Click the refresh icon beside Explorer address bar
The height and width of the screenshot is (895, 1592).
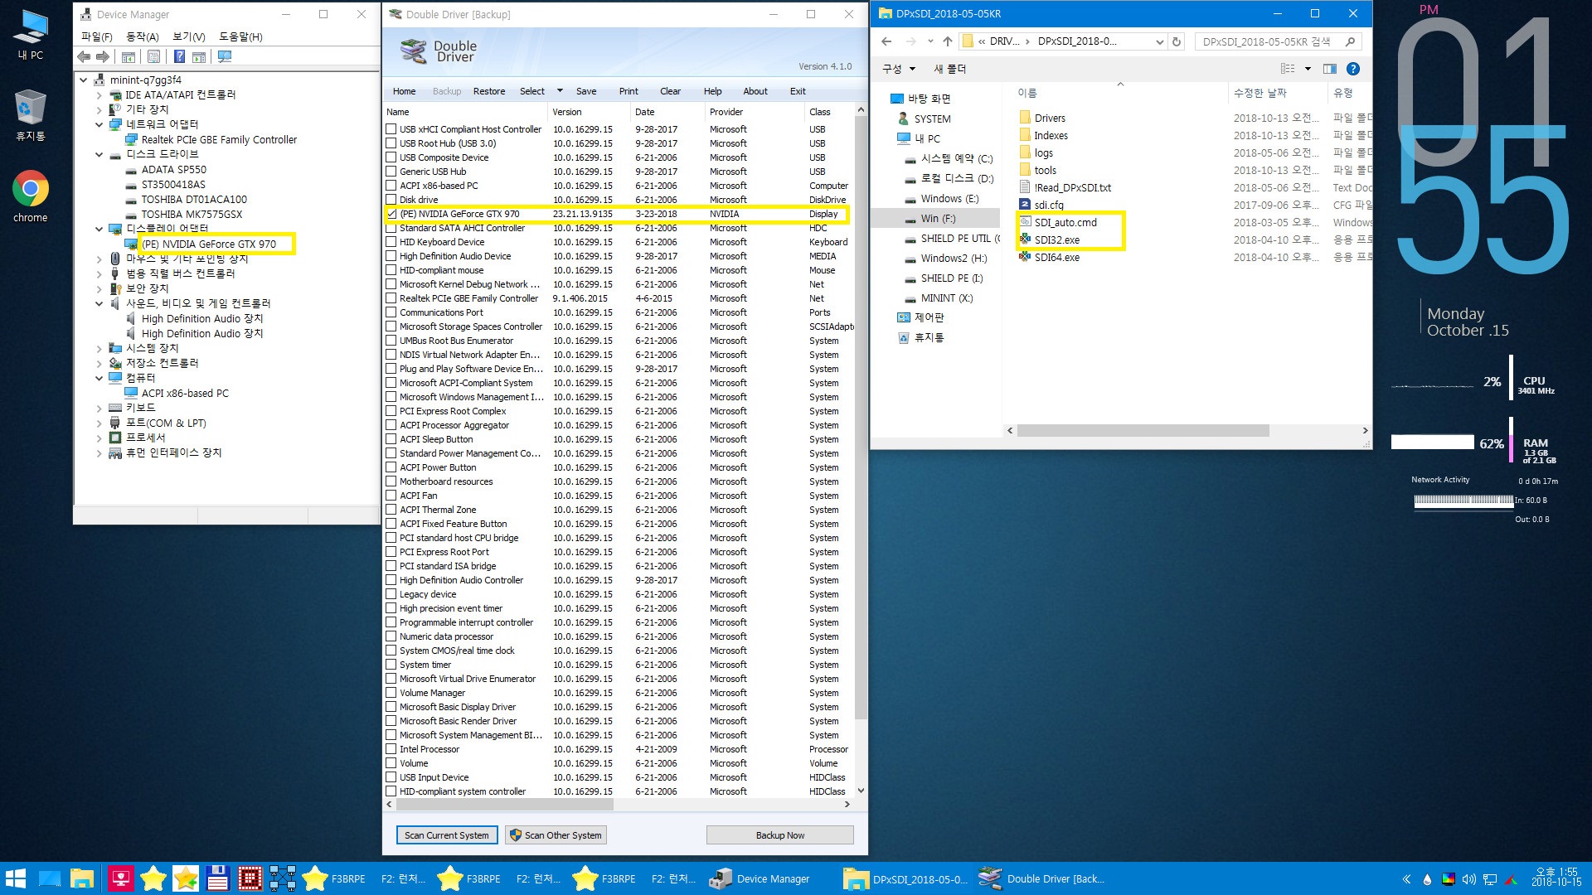coord(1176,41)
